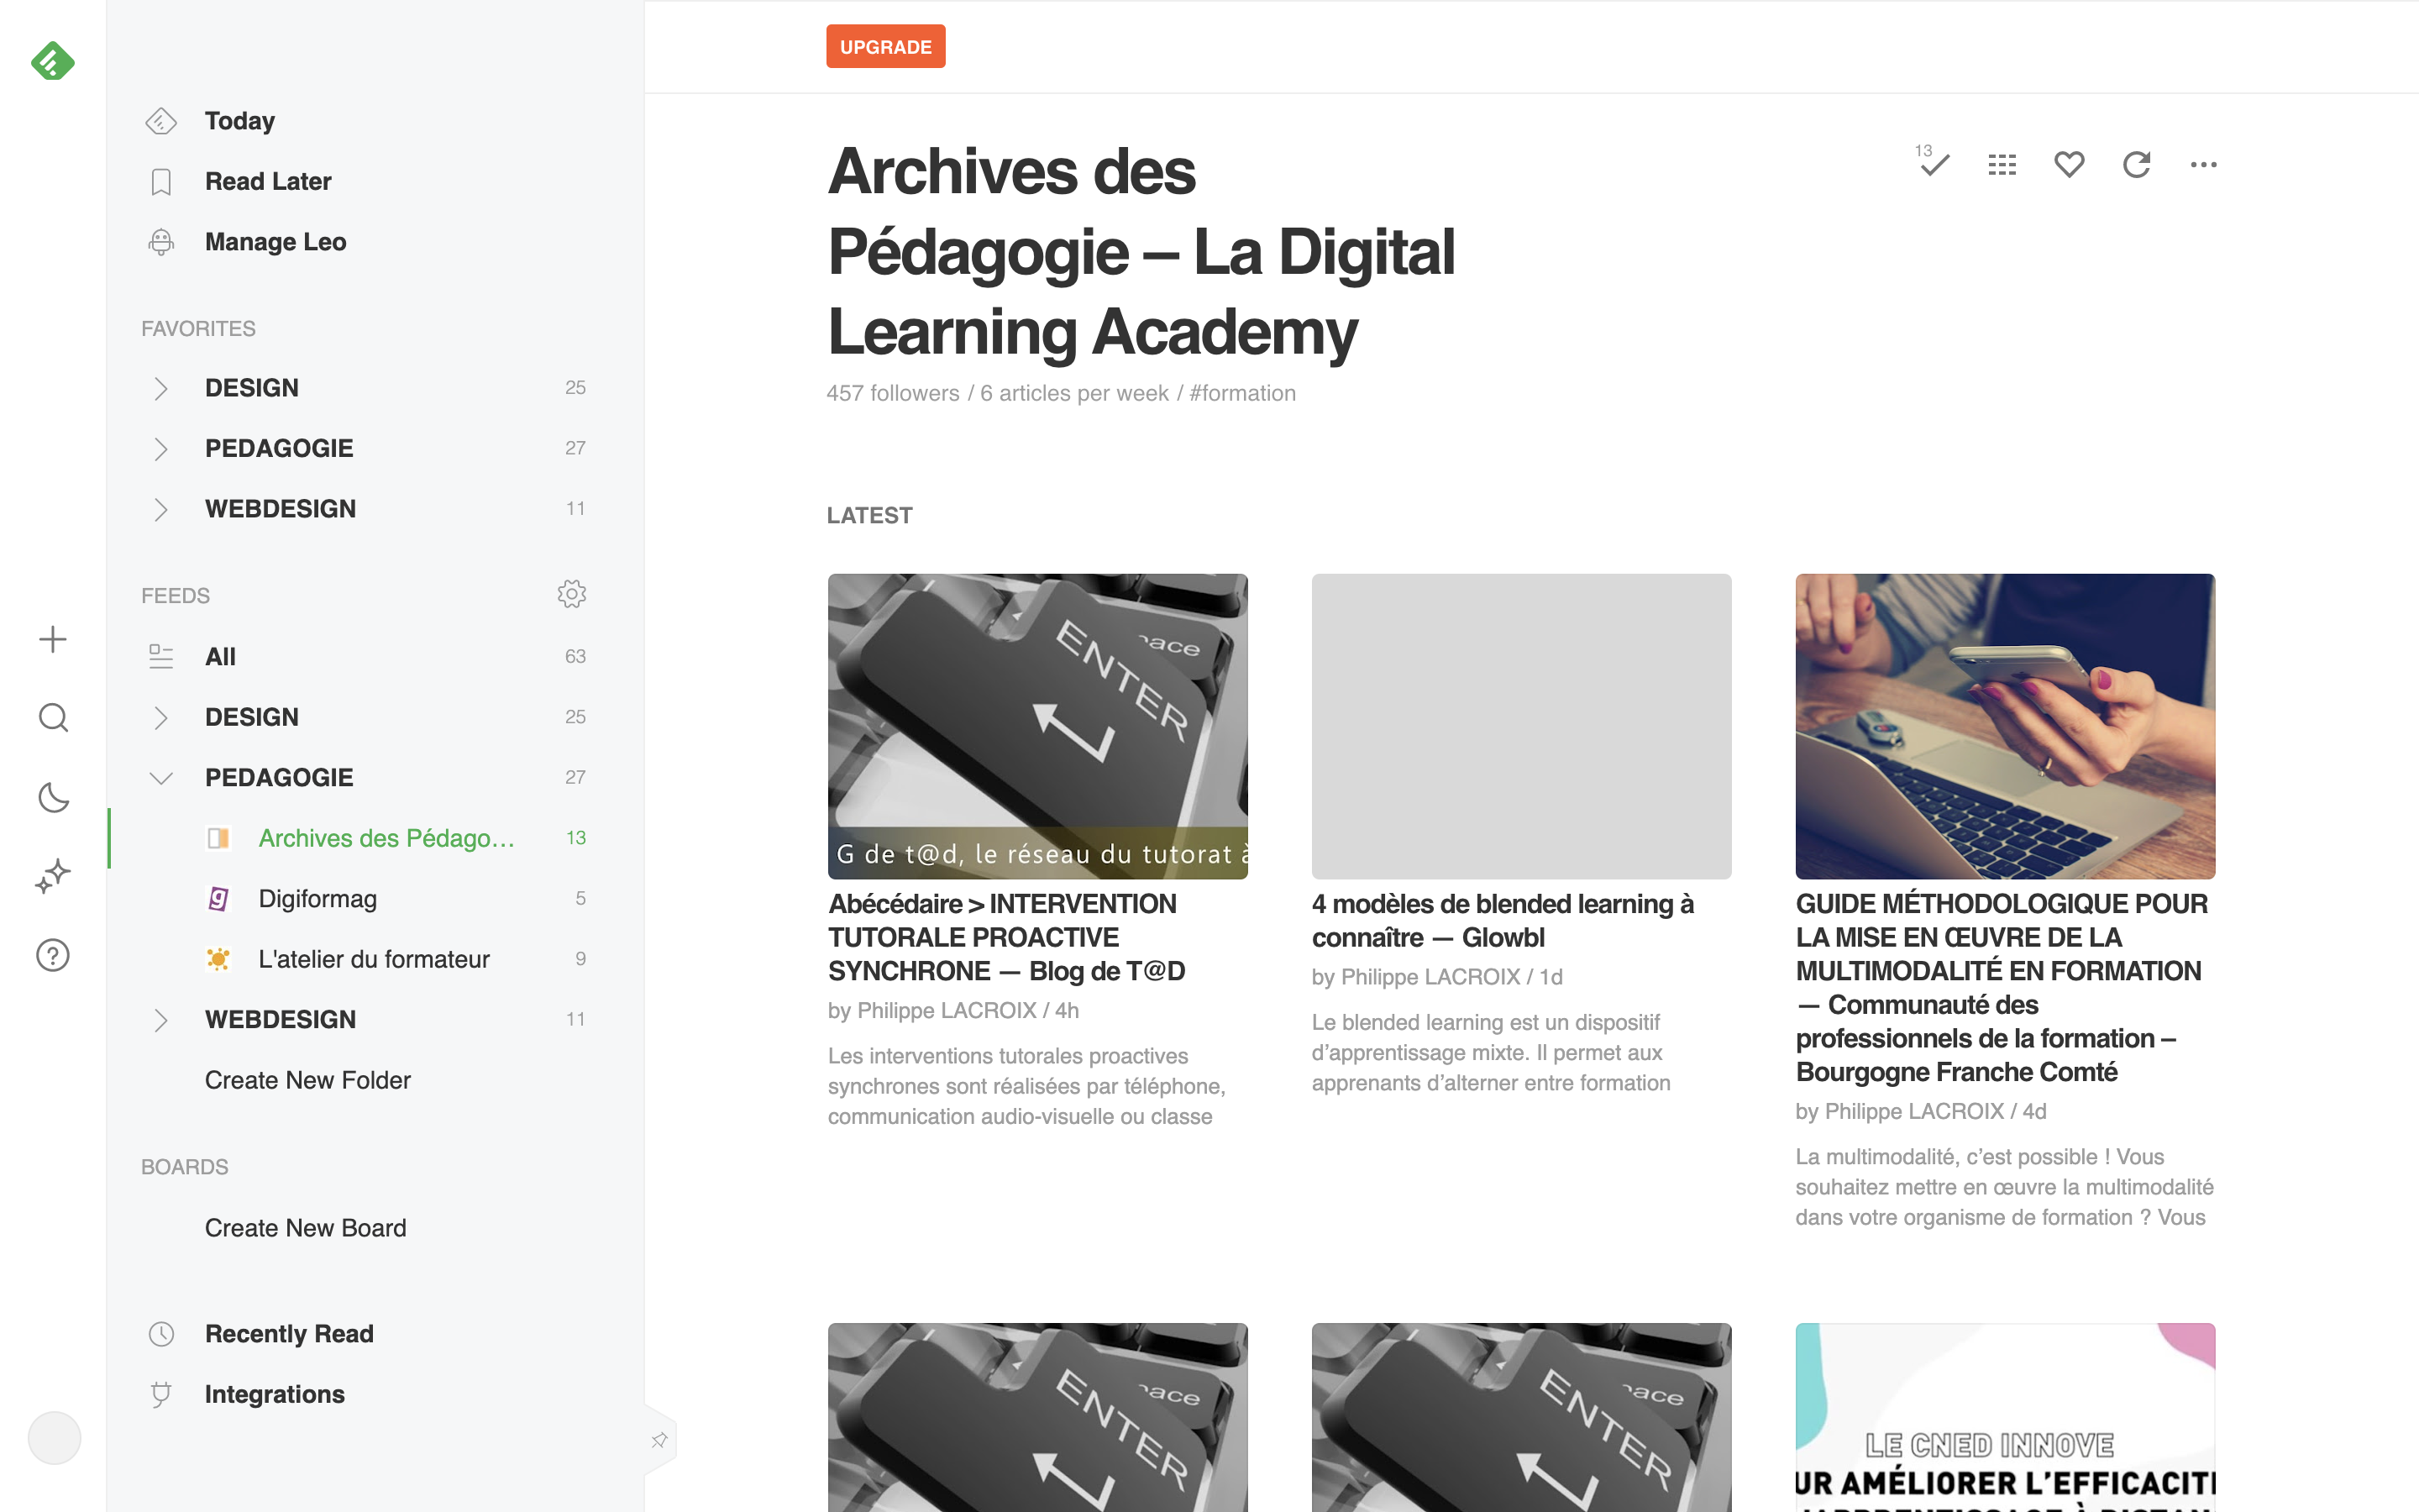Toggle night mode with the moon icon

[53, 797]
